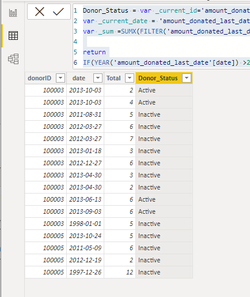Select date cell 2013-01-18

85,151
